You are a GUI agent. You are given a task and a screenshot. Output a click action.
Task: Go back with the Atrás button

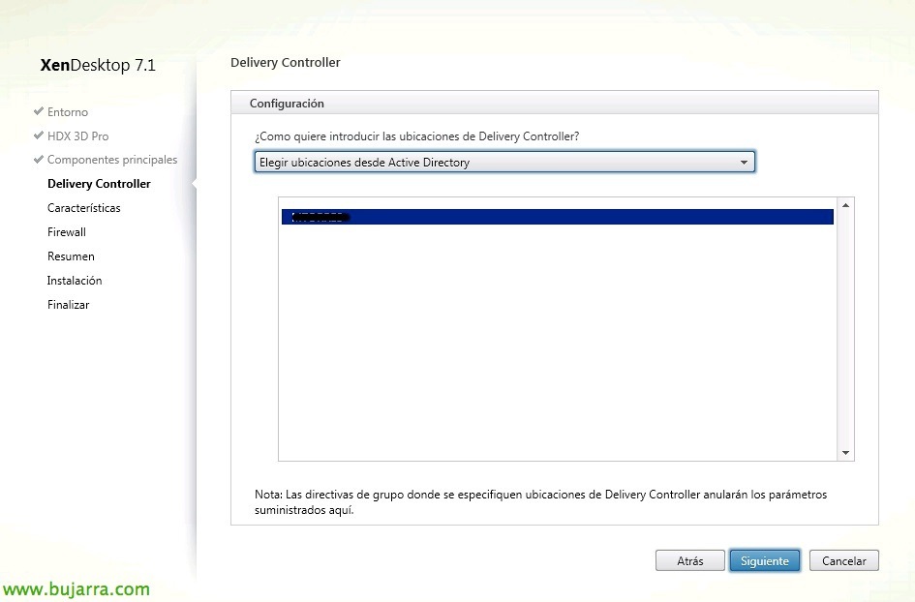(x=690, y=560)
